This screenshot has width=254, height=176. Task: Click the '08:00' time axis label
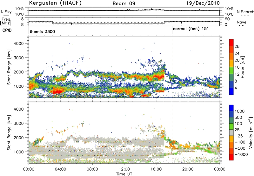pos(92,169)
